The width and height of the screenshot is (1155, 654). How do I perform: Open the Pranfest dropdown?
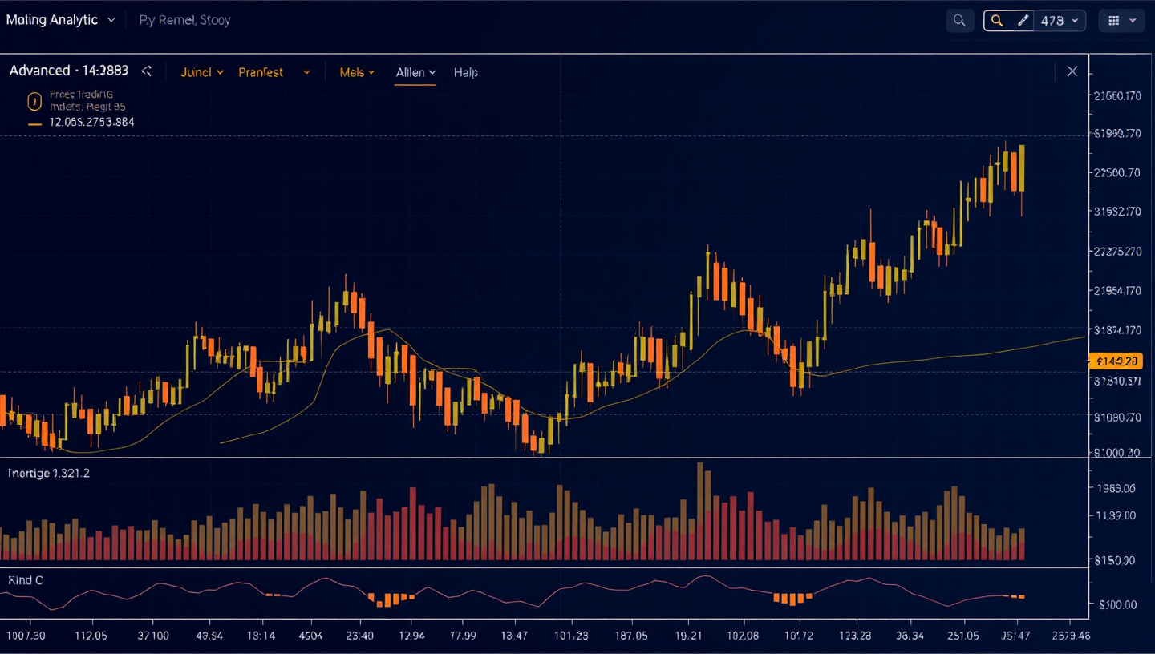(x=274, y=72)
